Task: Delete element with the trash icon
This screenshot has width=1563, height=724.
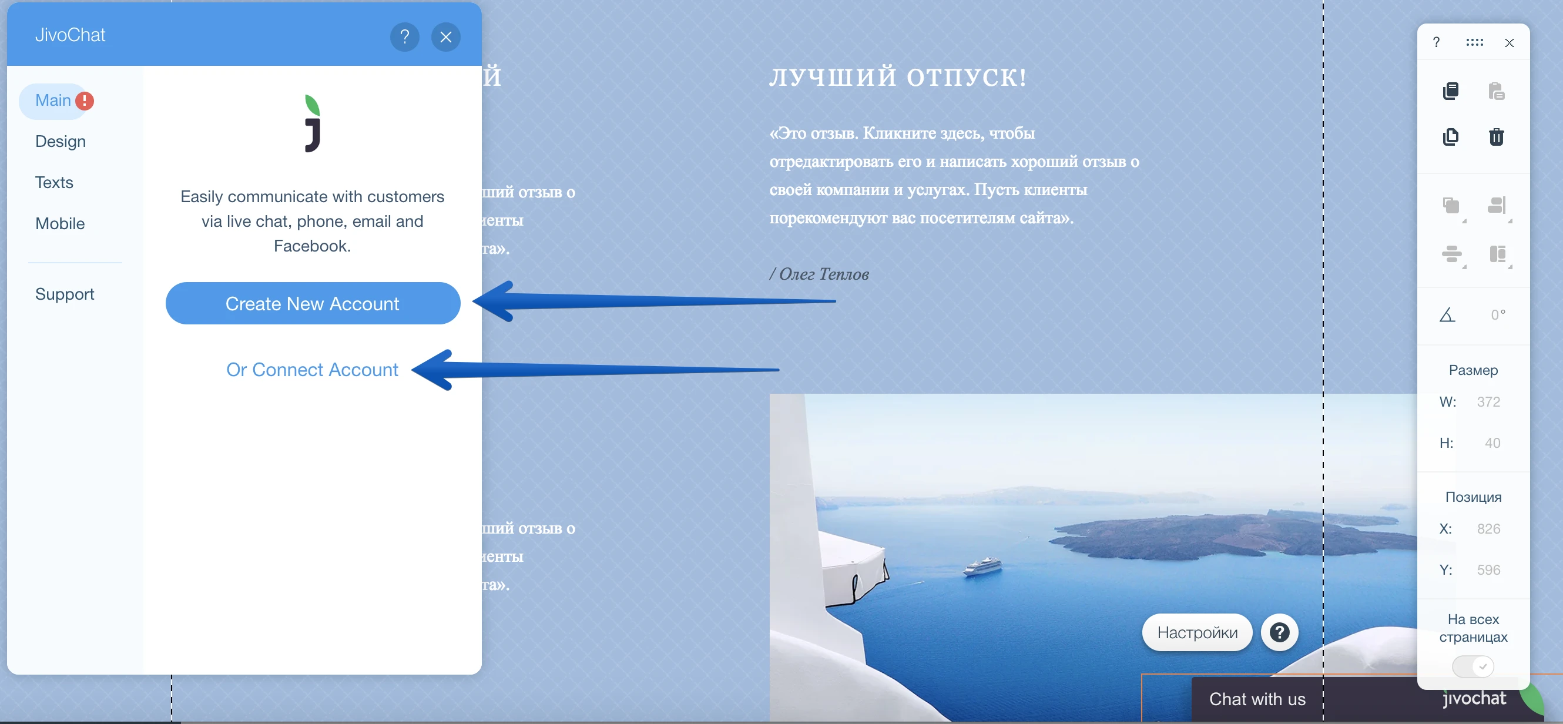Action: click(1495, 136)
